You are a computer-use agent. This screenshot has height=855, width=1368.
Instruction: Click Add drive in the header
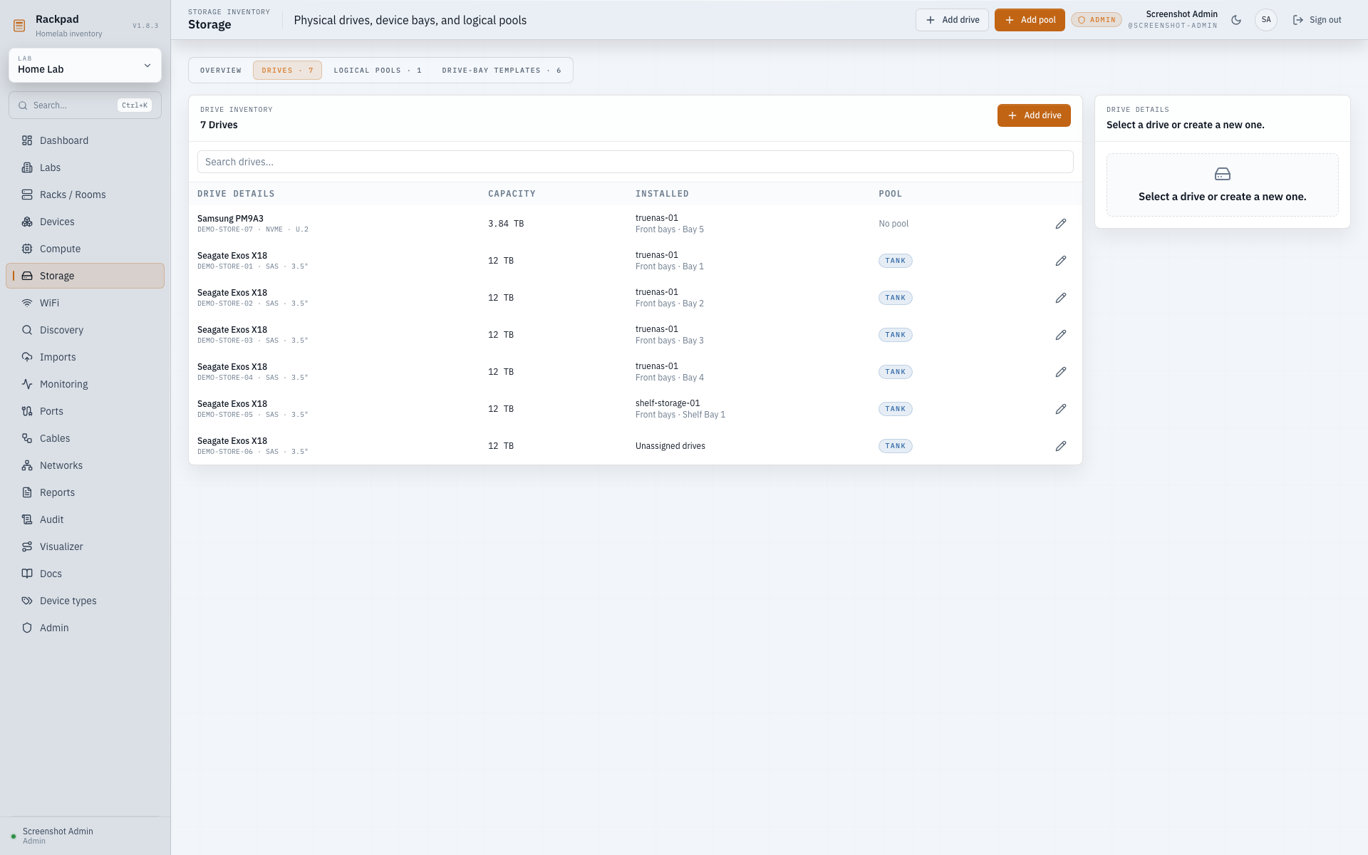tap(952, 20)
